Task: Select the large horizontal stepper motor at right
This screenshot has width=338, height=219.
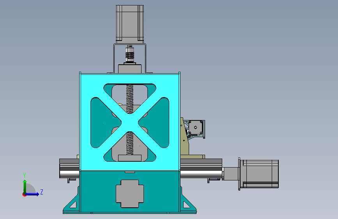Action: [260, 174]
